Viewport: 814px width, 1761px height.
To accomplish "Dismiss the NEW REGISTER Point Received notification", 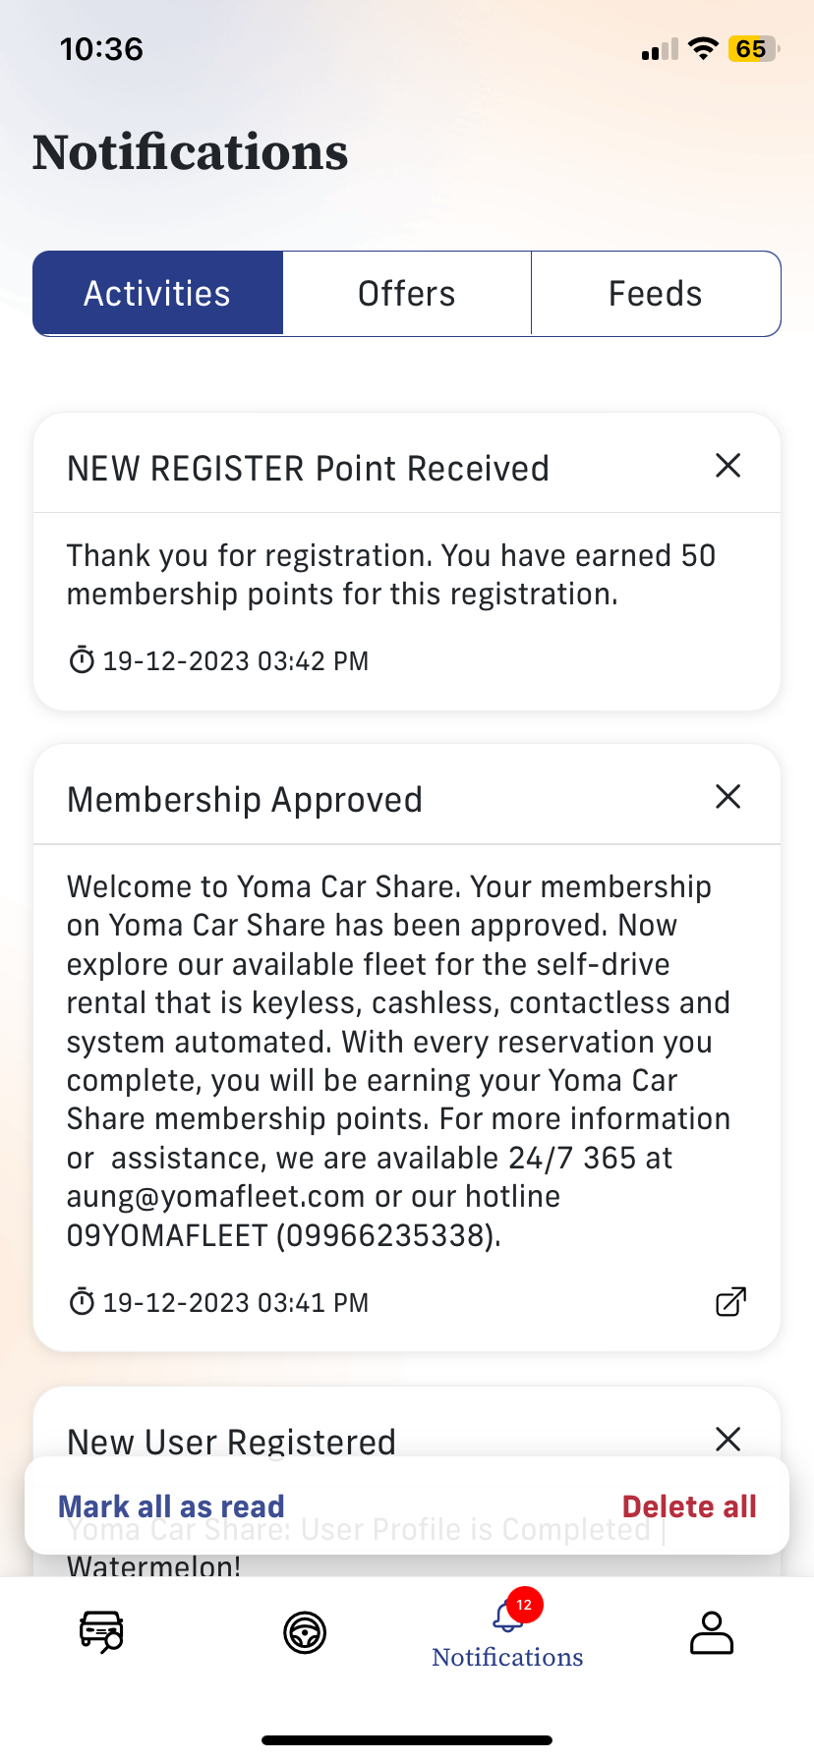I will [x=727, y=466].
